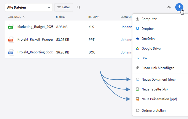Open the Filter options

[64, 8]
